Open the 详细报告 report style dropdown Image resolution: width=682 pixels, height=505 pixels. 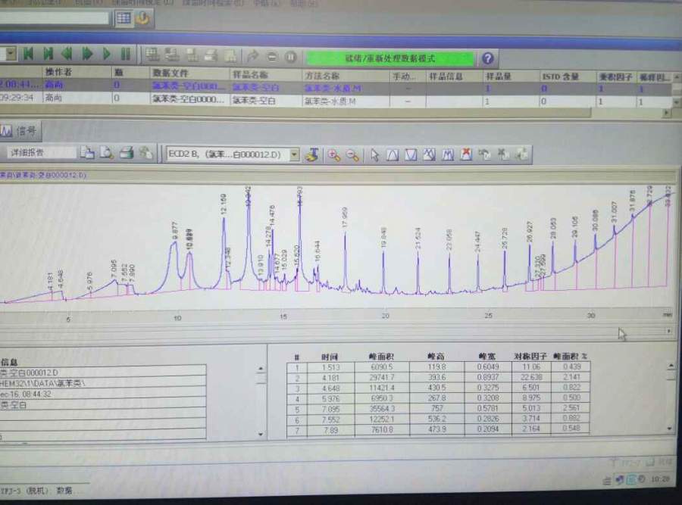click(40, 152)
